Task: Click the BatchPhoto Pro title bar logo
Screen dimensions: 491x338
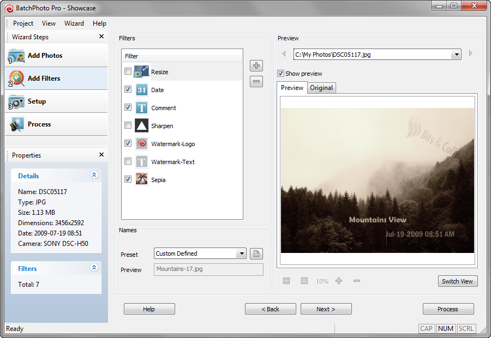Action: pos(9,9)
